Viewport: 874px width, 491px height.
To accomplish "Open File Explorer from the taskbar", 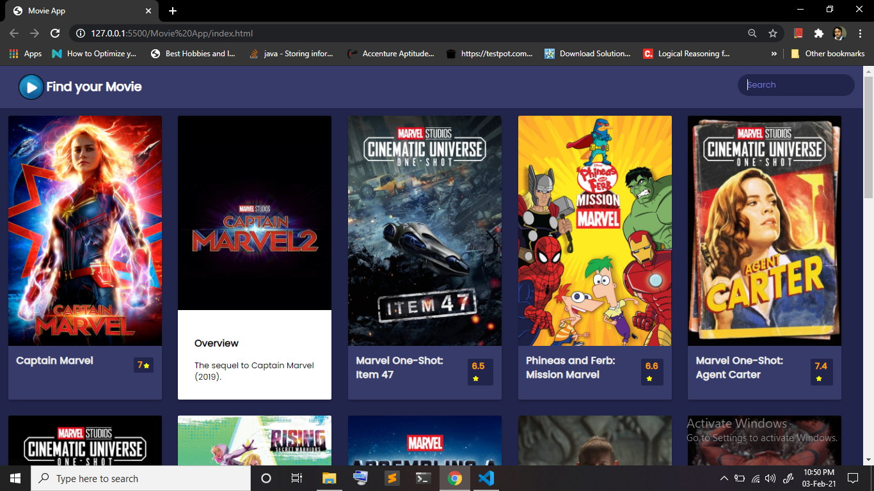I will [328, 478].
